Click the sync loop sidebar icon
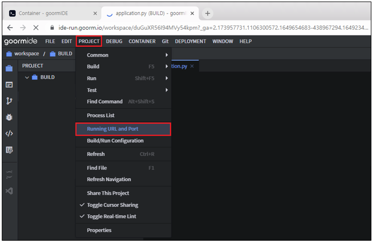 point(9,174)
